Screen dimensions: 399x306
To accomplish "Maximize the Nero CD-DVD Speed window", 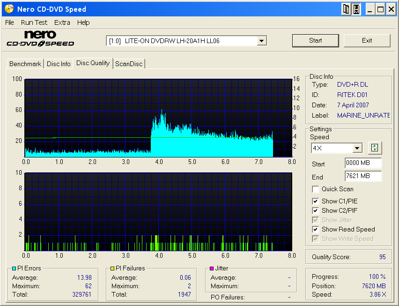I will point(380,9).
